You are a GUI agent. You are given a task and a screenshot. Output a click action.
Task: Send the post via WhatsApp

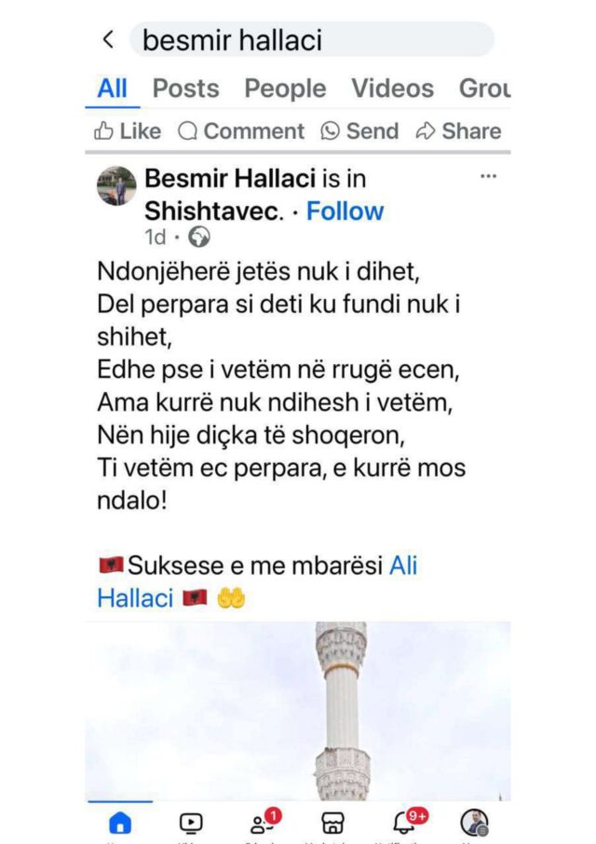point(359,130)
